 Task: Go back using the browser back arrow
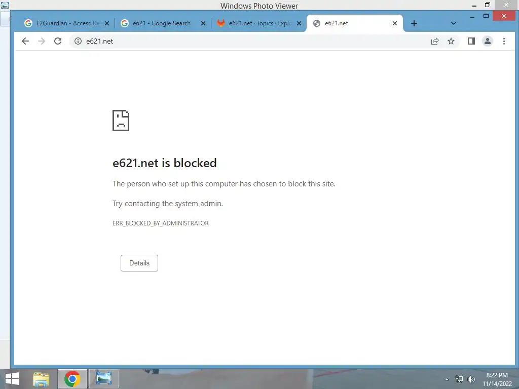[25, 41]
